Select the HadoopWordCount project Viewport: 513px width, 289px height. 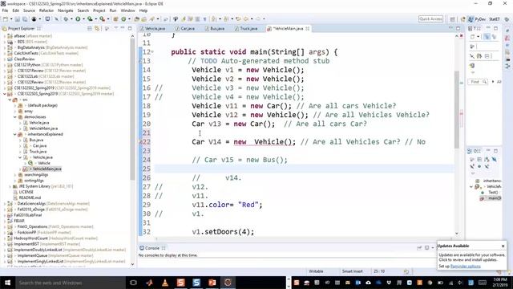[x=31, y=238]
